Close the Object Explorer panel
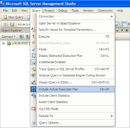 pos(127,31)
